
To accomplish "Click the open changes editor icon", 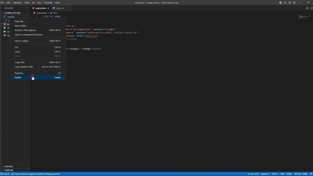I will 307,8.
